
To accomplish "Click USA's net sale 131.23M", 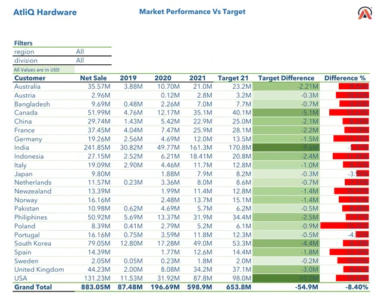I will pos(97,278).
